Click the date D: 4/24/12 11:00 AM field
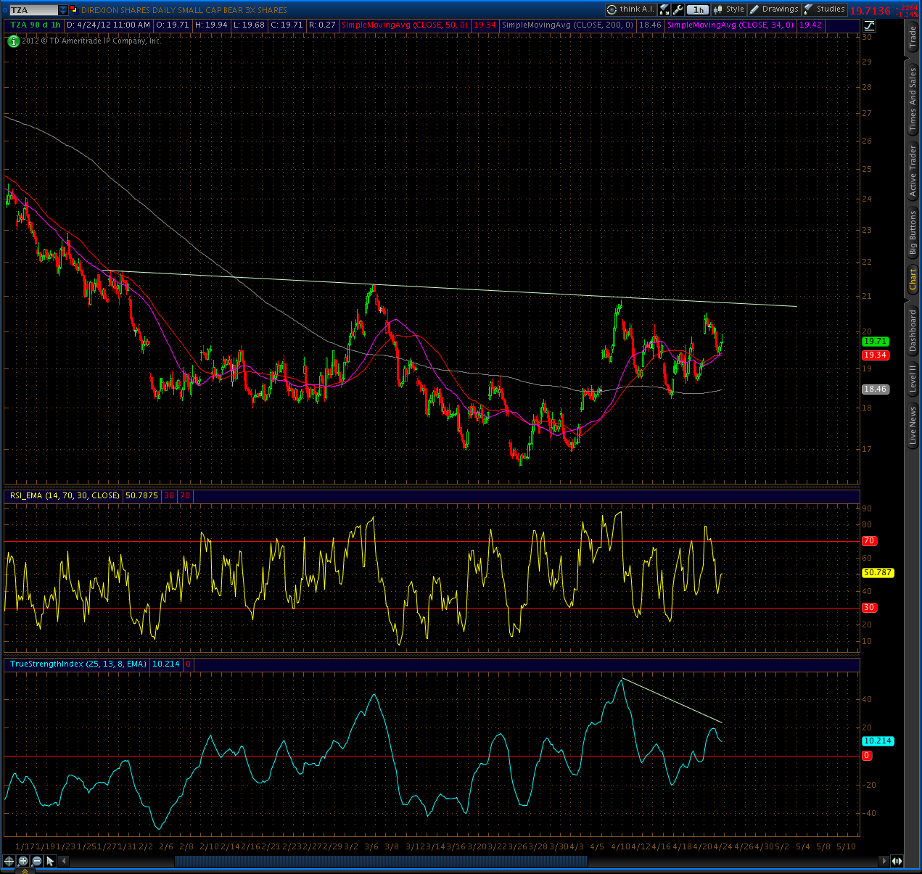The width and height of the screenshot is (922, 874). [109, 25]
